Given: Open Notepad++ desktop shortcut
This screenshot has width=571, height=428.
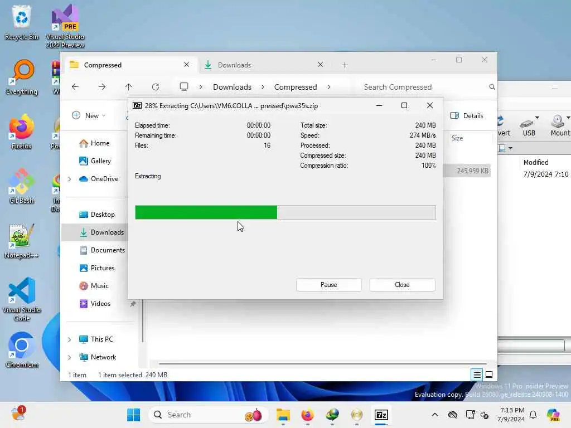Looking at the screenshot, I should (x=22, y=241).
